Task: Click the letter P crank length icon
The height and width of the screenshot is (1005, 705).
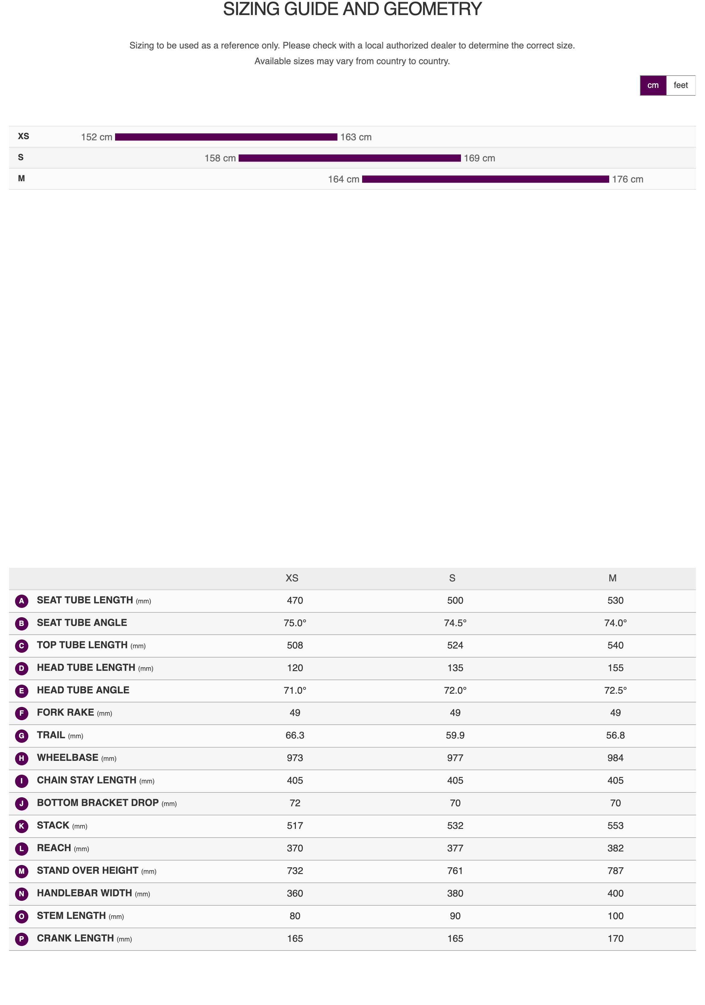Action: (x=21, y=939)
